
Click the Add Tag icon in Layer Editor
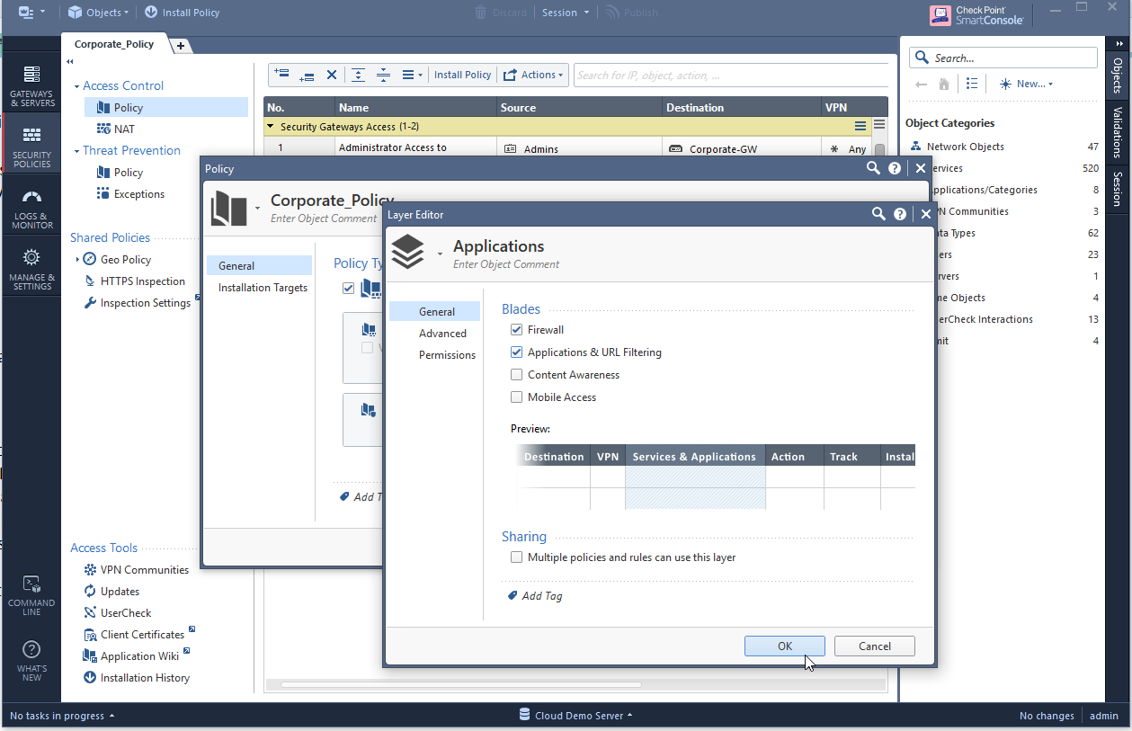[x=513, y=595]
